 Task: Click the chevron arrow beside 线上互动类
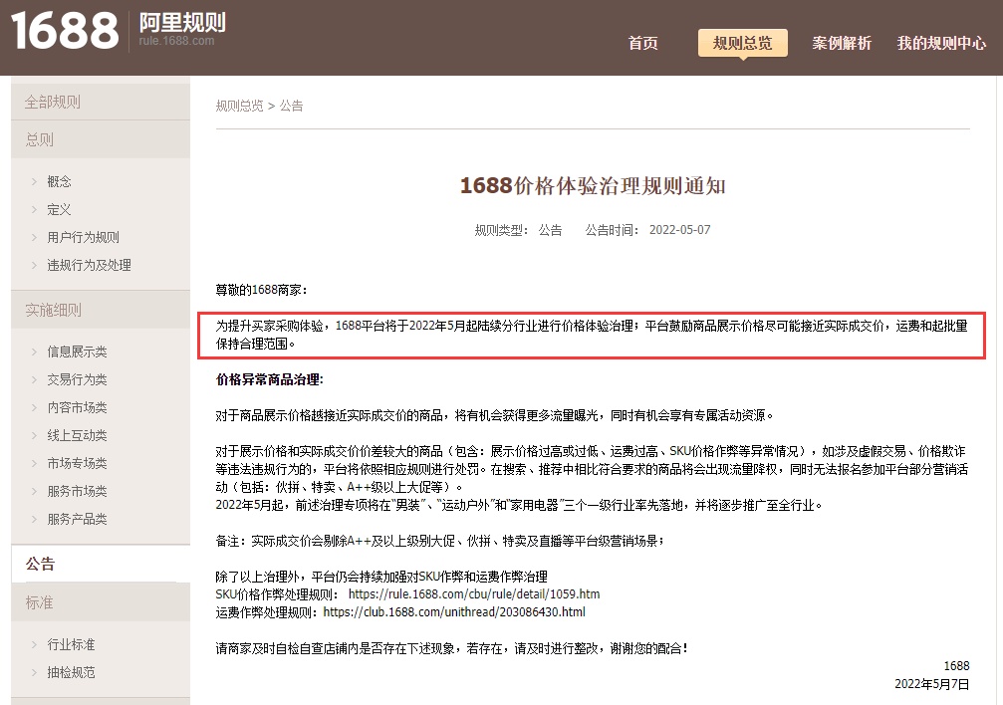click(x=34, y=435)
